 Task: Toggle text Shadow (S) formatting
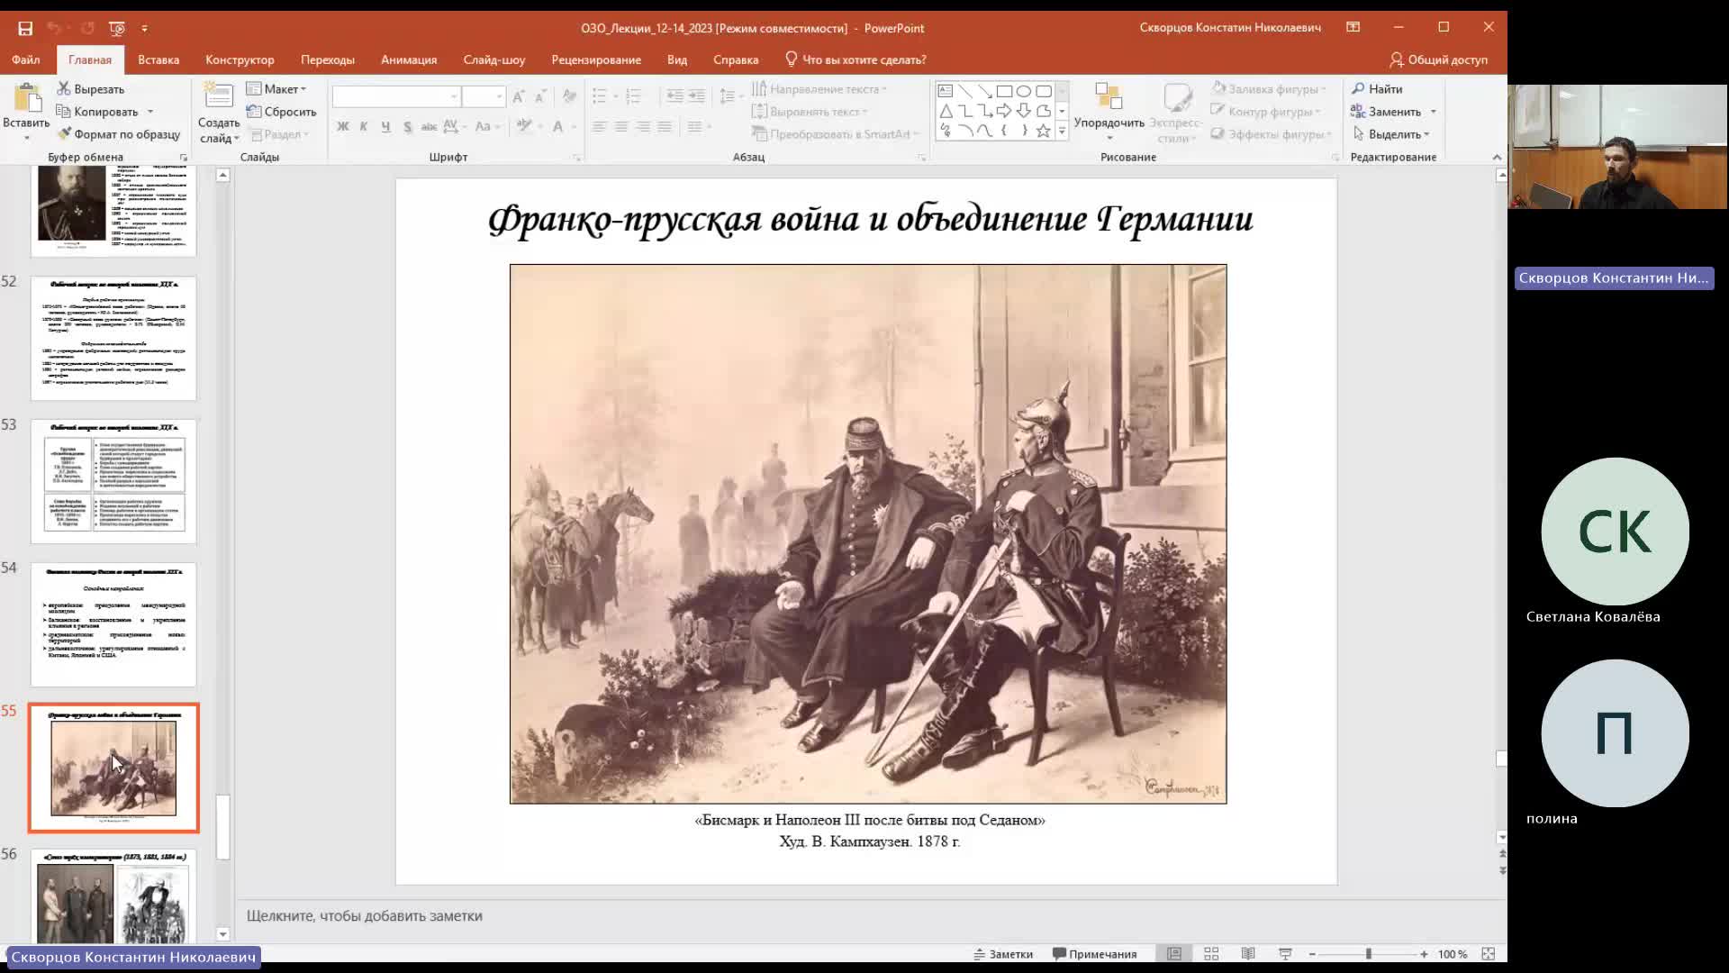coord(407,127)
